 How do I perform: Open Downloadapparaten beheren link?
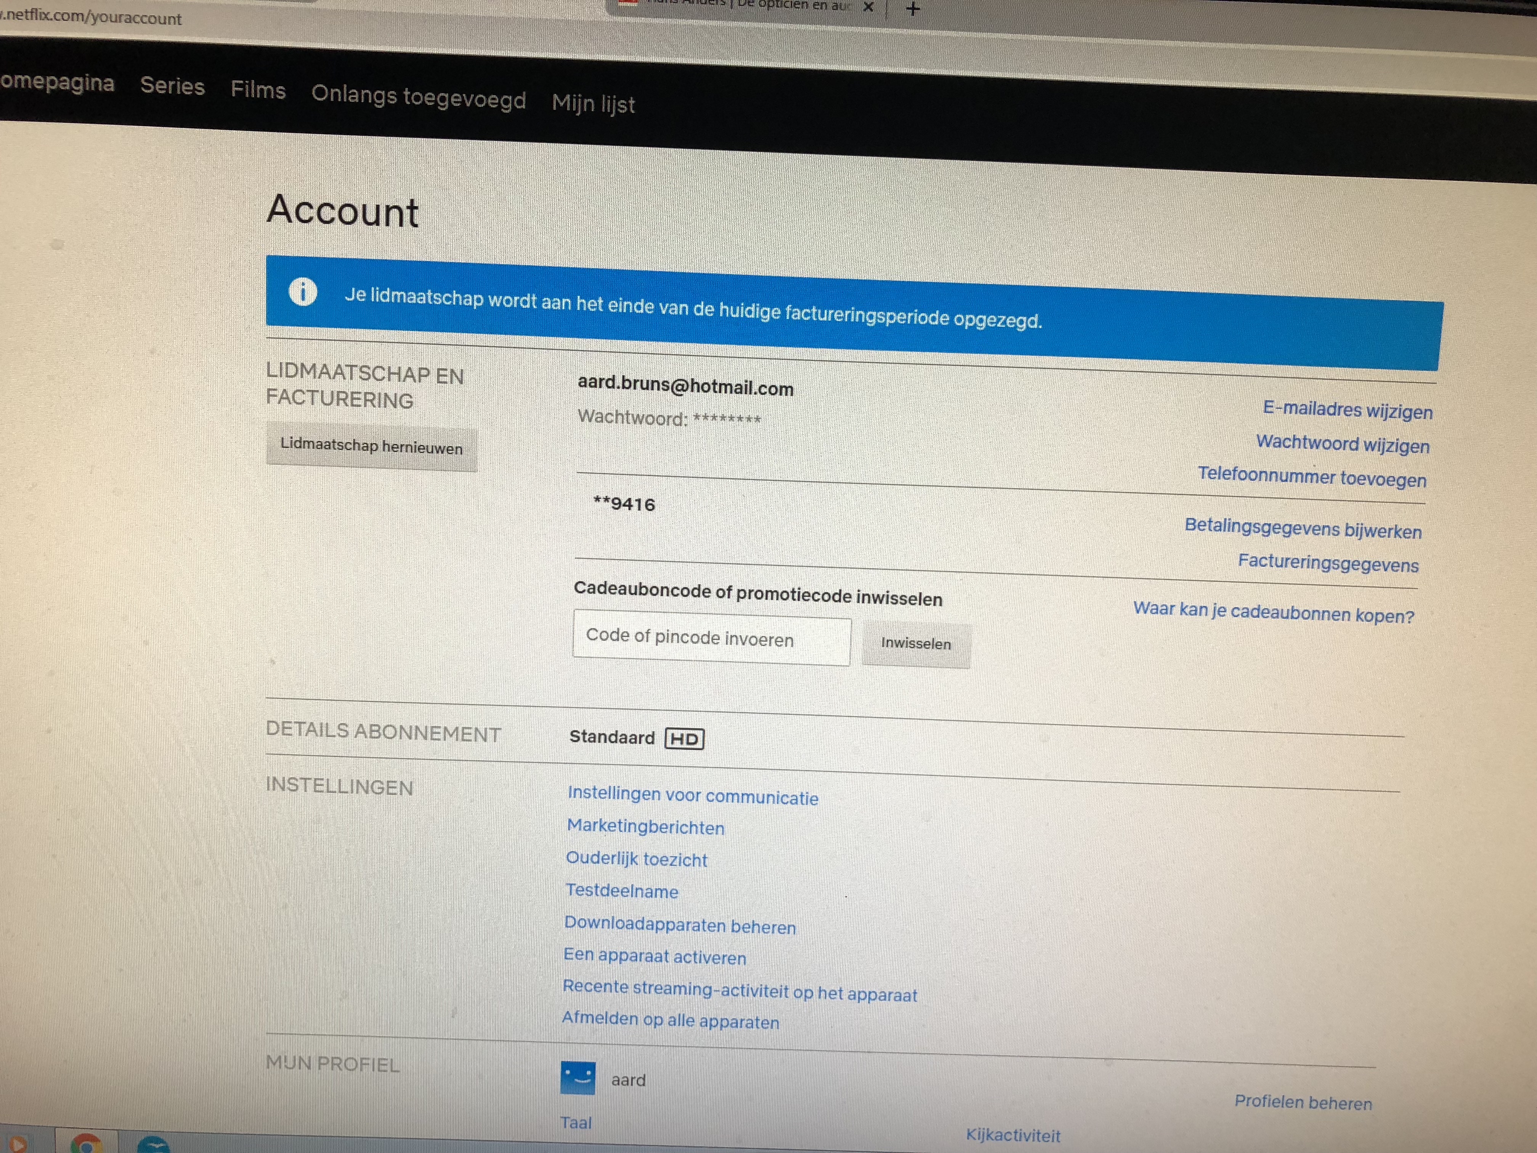pyautogui.click(x=680, y=925)
